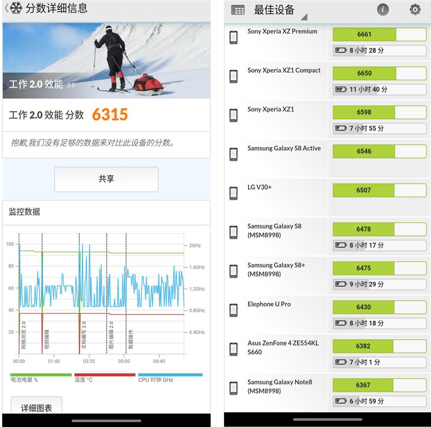431x427 pixels.
Task: Click the 电池电量 % green legend
Action: (x=41, y=377)
